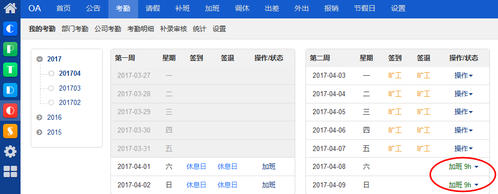The height and width of the screenshot is (194, 498).
Task: Open the settings gear in sidebar
Action: (10, 152)
